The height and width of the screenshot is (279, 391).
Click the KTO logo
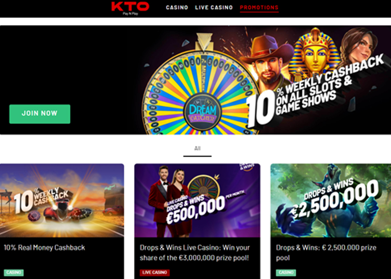130,8
